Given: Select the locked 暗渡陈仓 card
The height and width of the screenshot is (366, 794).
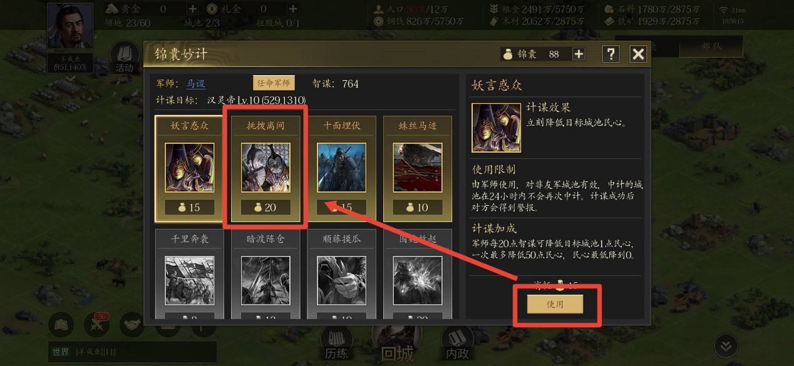Looking at the screenshot, I should click(266, 274).
